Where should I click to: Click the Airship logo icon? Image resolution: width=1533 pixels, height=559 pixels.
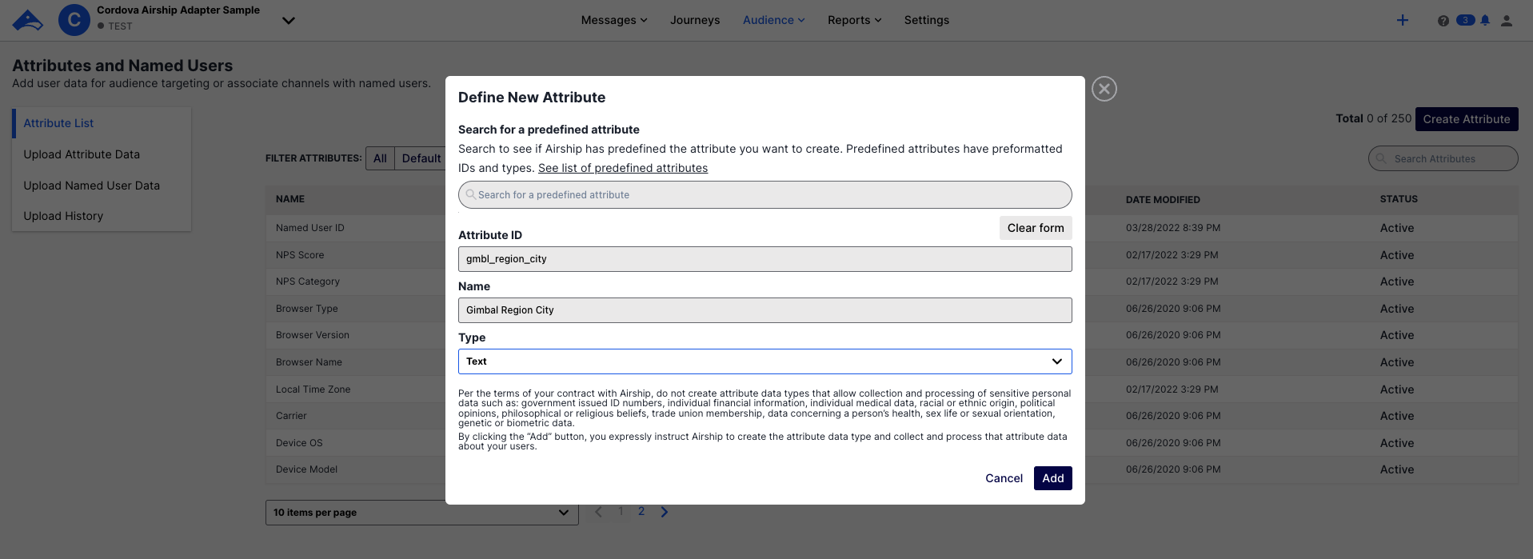[28, 20]
